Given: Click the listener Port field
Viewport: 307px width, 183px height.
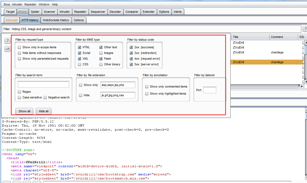Looking at the screenshot, I should (x=210, y=90).
